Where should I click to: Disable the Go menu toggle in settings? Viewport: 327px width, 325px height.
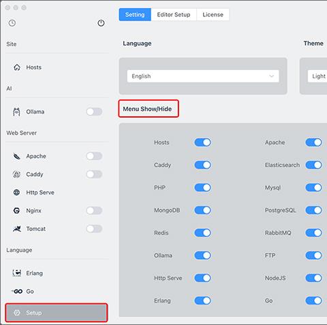pyautogui.click(x=314, y=301)
